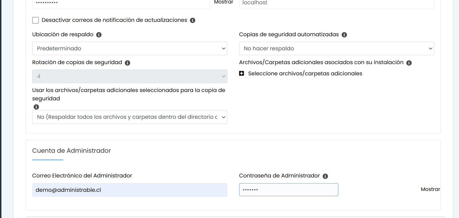Enable 'Desactivar correos de notificación' checkbox
The width and height of the screenshot is (459, 218).
(36, 20)
